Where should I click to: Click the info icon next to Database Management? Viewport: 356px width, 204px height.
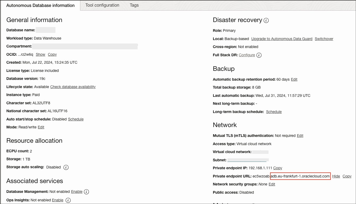[x=86, y=192]
